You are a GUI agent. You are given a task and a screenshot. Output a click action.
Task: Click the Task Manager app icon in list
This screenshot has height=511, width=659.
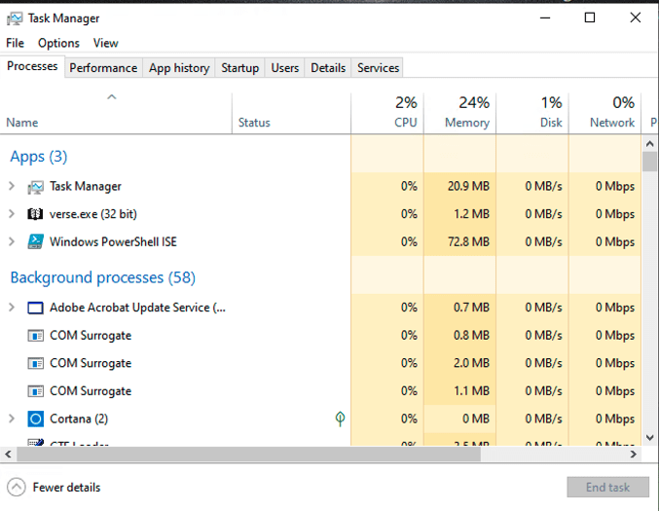tap(36, 186)
